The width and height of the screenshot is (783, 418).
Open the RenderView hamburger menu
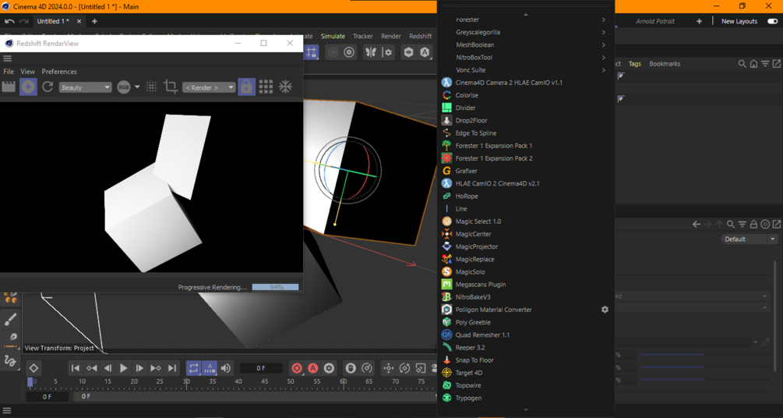click(x=8, y=58)
